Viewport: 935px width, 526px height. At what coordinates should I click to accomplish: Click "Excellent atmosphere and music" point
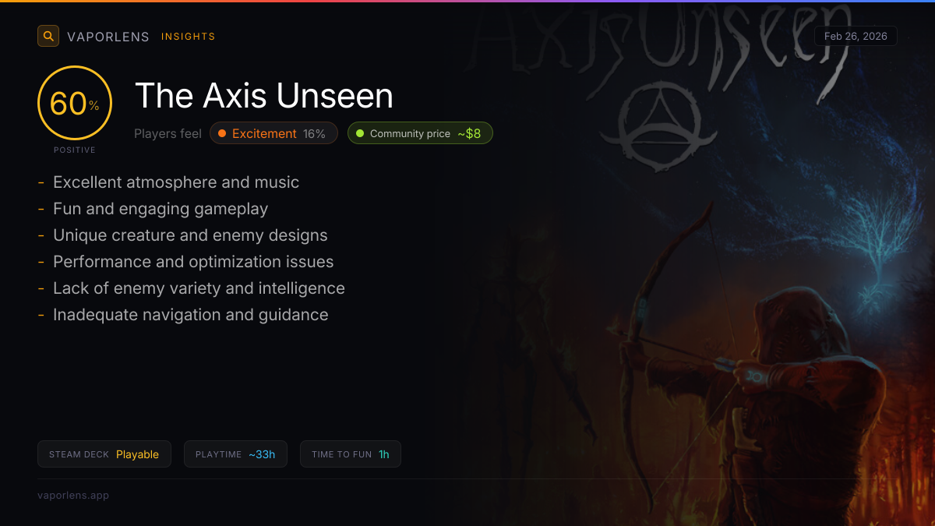pyautogui.click(x=176, y=182)
